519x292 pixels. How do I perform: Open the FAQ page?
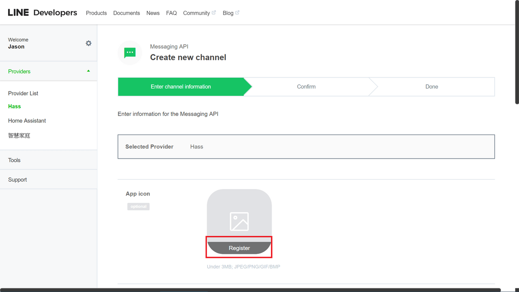[x=172, y=13]
